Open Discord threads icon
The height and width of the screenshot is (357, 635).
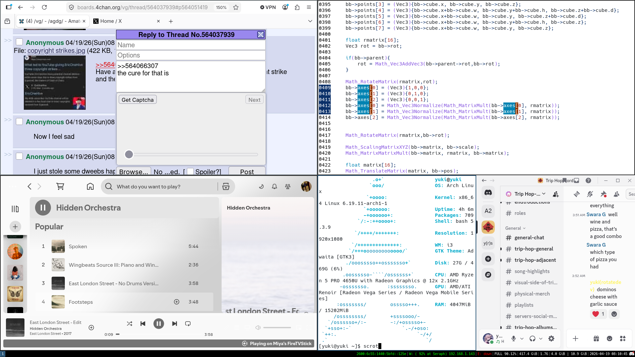[577, 194]
